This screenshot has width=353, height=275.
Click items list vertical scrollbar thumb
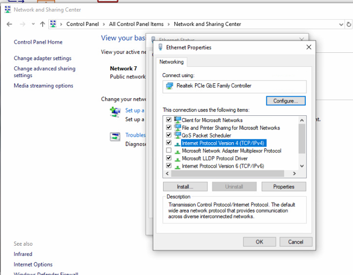pyautogui.click(x=302, y=138)
